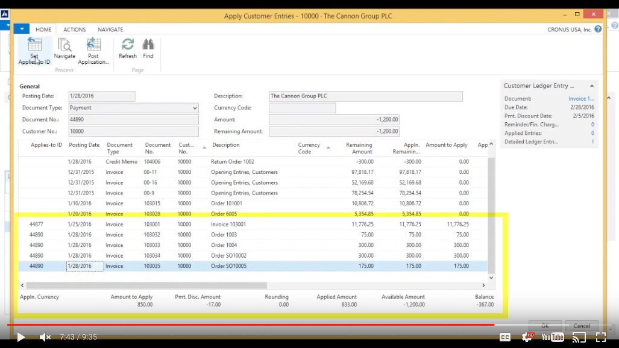The width and height of the screenshot is (619, 348).
Task: Select the Invoice 103001 description cell
Action: click(x=228, y=225)
